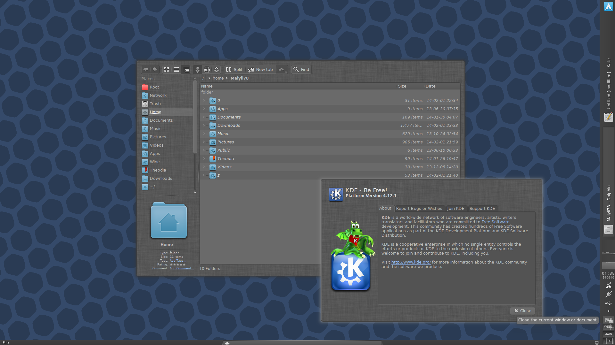
Task: Toggle the preview icon in toolbar
Action: [x=207, y=69]
